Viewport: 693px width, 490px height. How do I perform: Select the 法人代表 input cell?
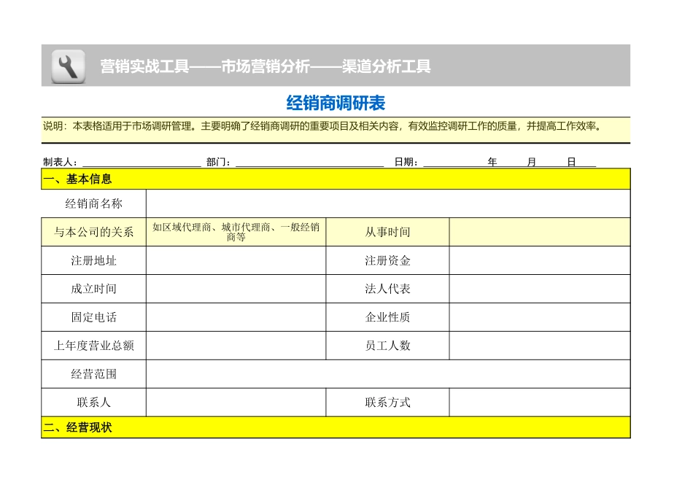(540, 289)
